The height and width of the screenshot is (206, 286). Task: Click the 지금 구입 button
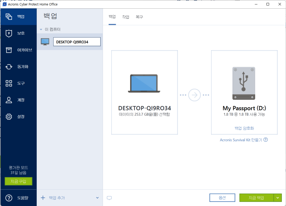[x=18, y=181]
